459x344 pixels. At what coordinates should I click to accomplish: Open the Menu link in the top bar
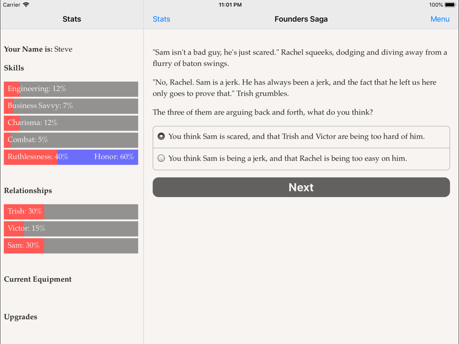pyautogui.click(x=440, y=19)
